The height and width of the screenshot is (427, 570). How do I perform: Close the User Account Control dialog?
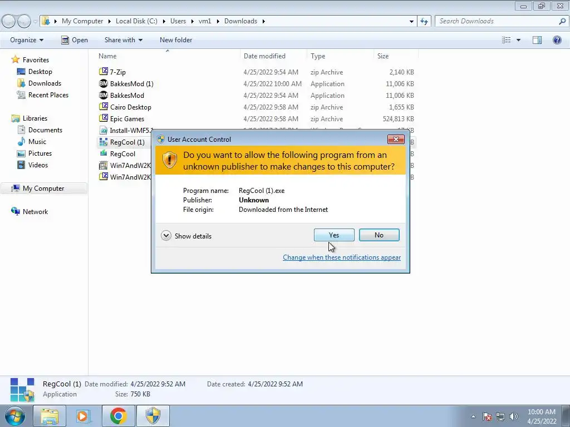click(x=396, y=139)
